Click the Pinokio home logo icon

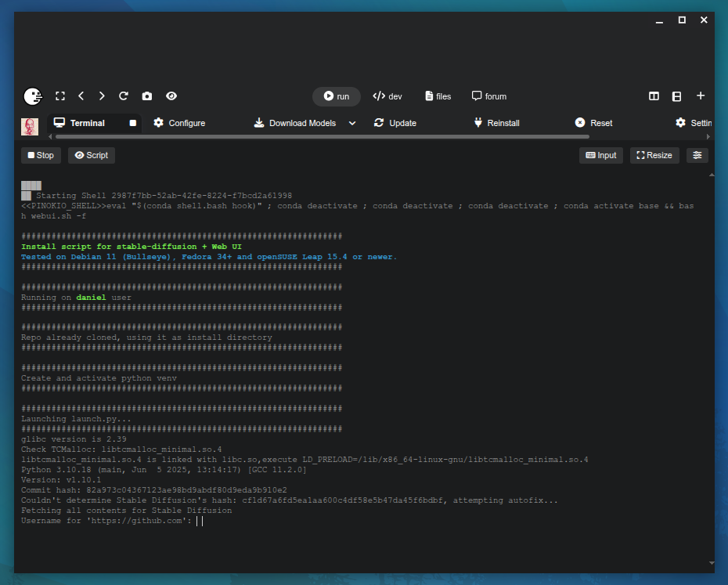(x=32, y=96)
